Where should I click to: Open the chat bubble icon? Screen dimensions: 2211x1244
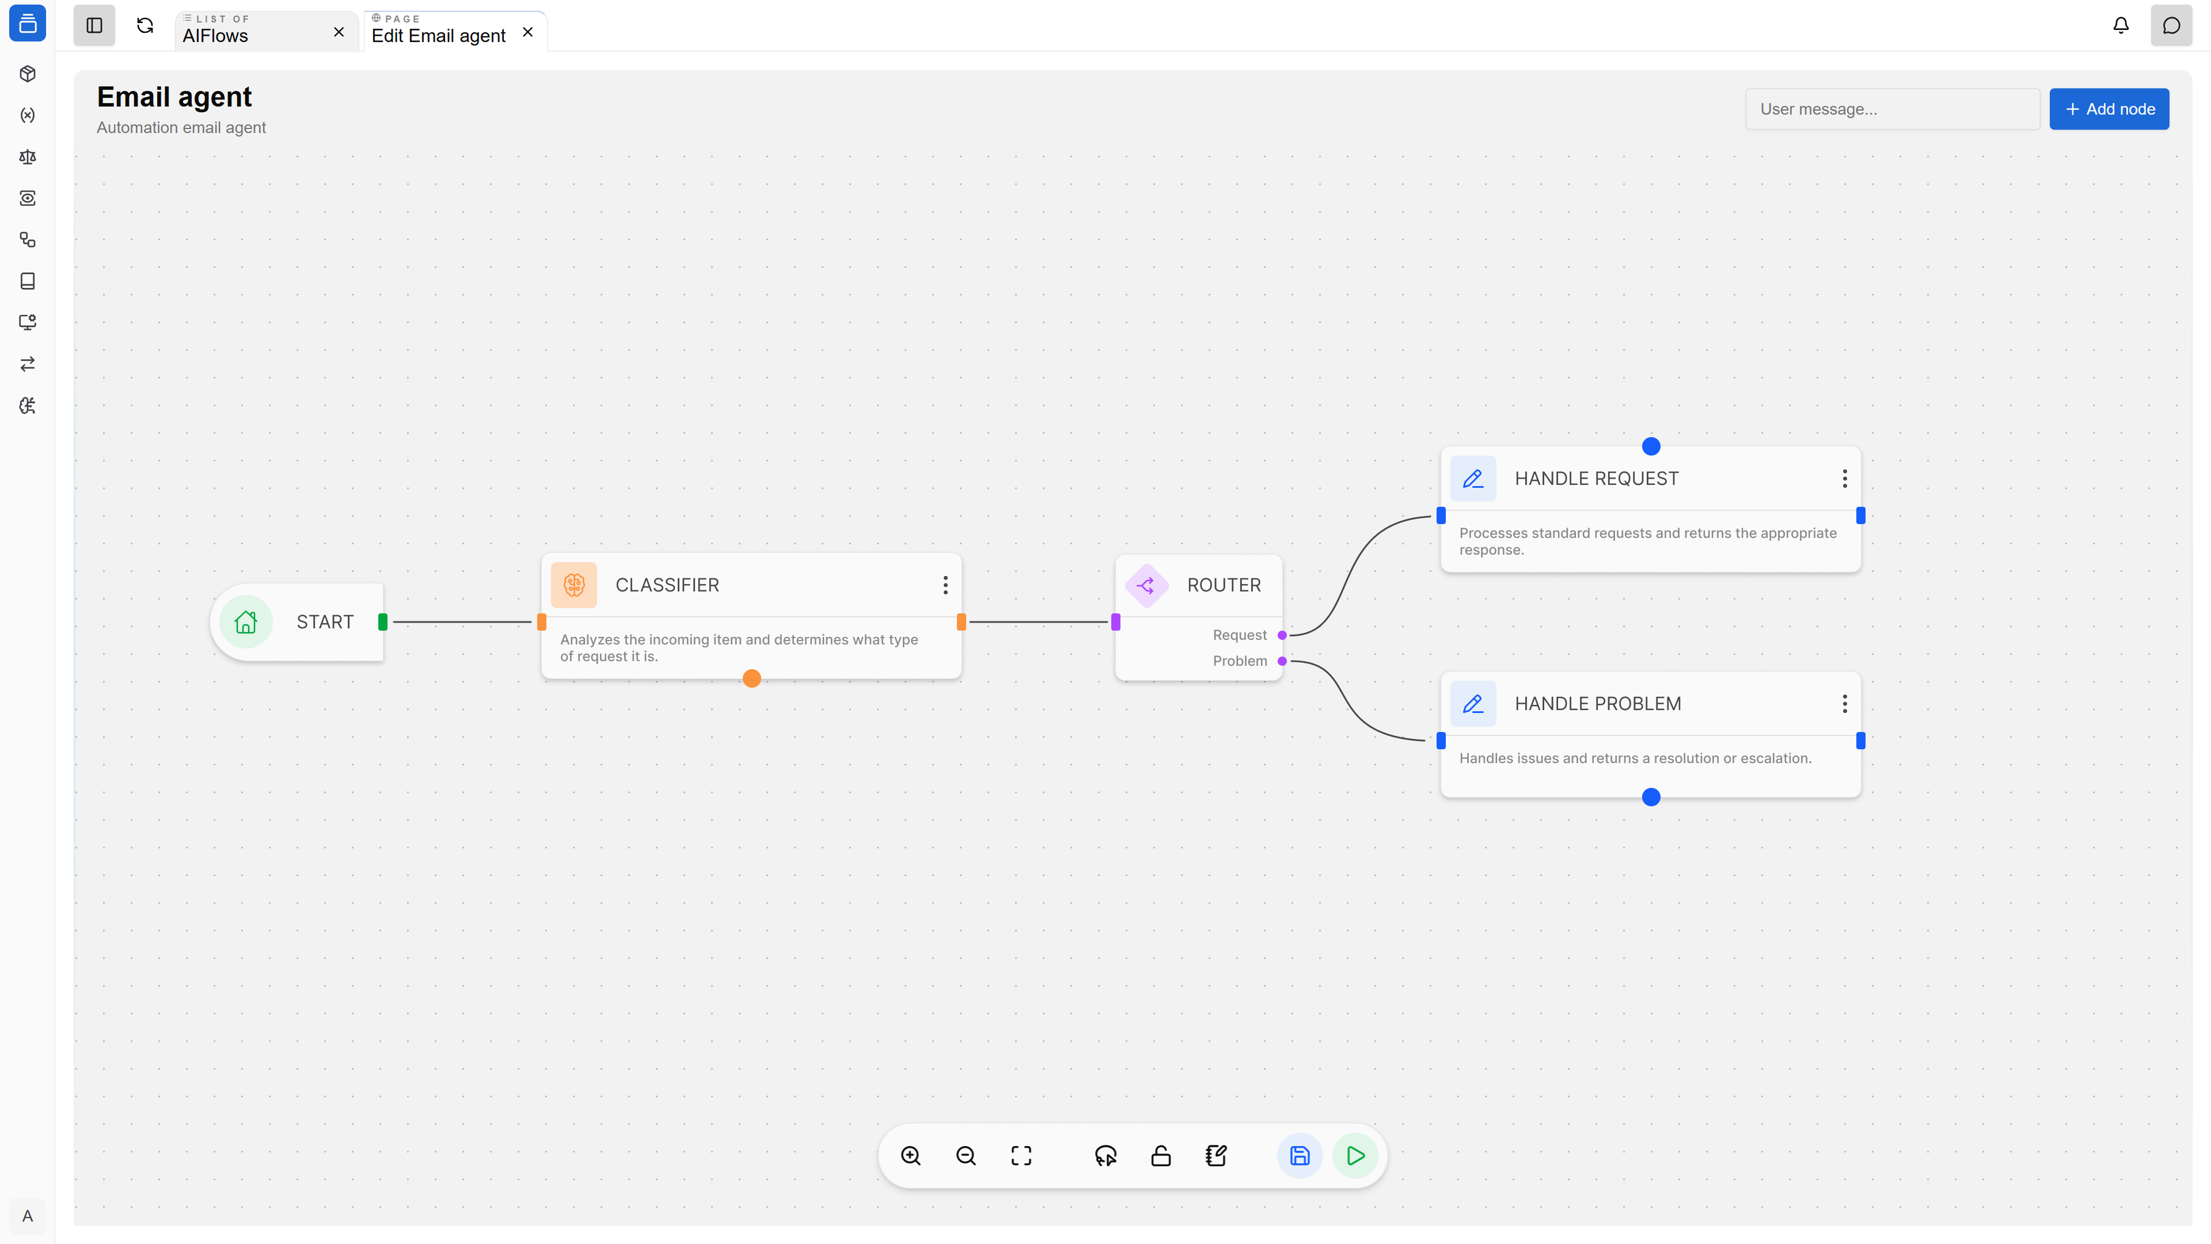2171,26
